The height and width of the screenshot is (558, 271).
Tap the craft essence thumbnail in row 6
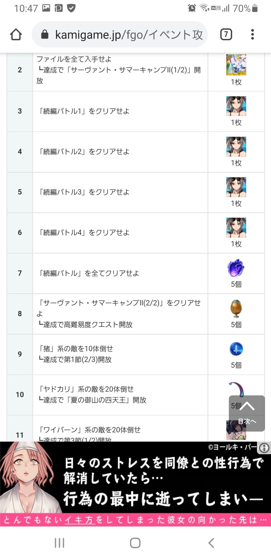tap(236, 227)
